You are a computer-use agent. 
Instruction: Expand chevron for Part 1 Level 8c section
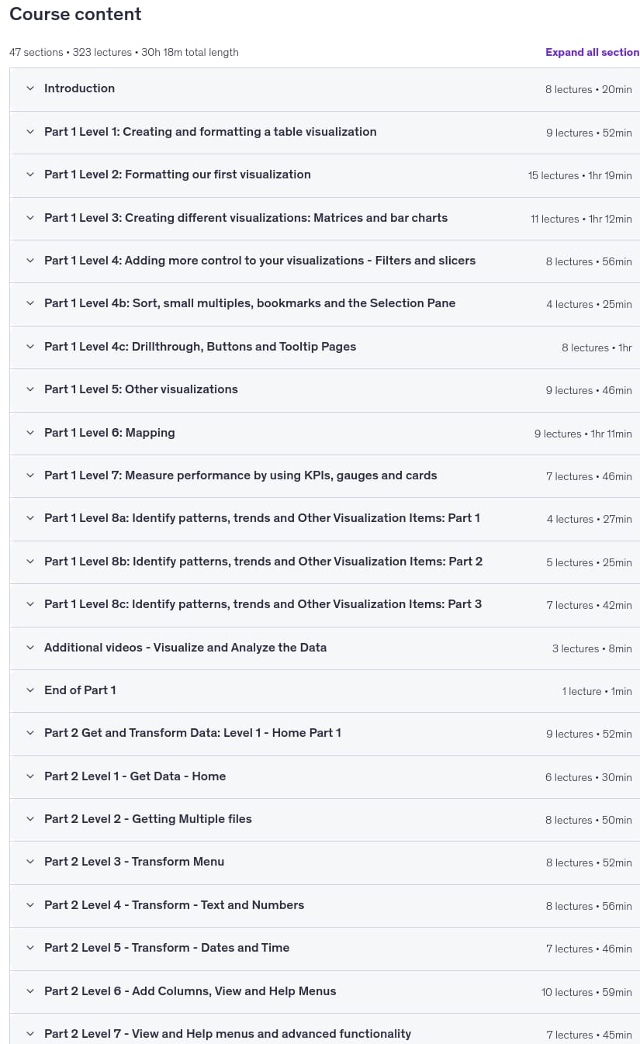coord(30,604)
